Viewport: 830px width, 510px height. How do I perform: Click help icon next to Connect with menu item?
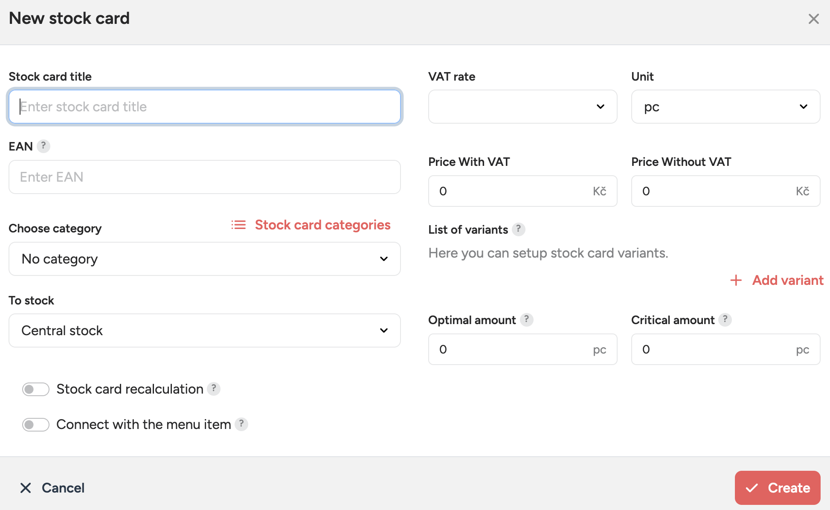coord(241,424)
